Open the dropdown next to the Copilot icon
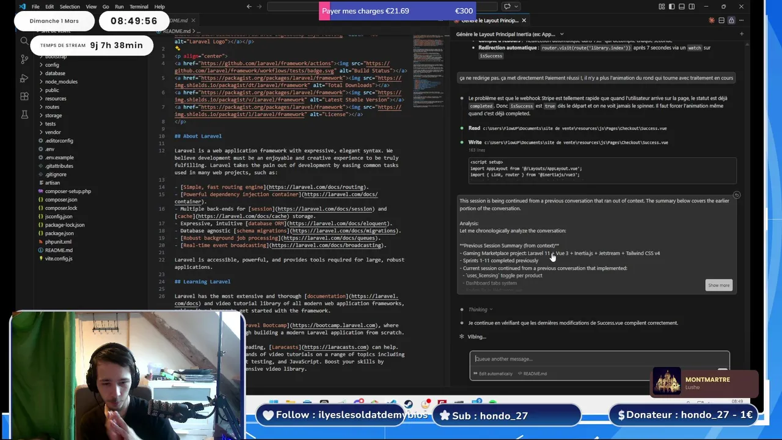782x440 pixels. point(516,7)
